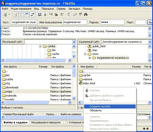Viewport: 153px width, 132px height.
Task: Toggle the transfer queue display
Action: pos(32,14)
